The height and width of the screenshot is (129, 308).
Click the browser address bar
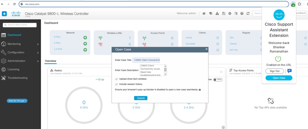[x=154, y=4]
